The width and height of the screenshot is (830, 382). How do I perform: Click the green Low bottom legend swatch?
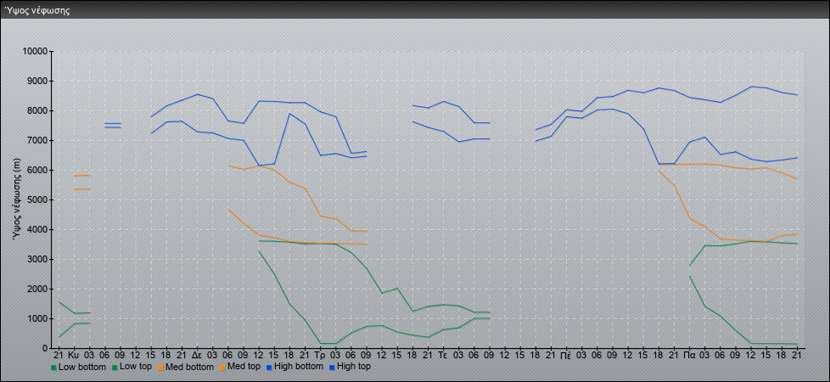tap(53, 367)
